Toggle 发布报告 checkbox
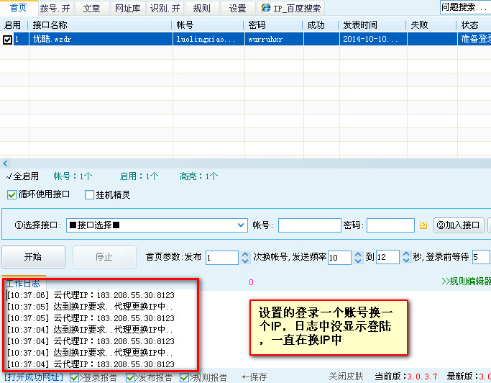The width and height of the screenshot is (491, 383). coord(130,377)
